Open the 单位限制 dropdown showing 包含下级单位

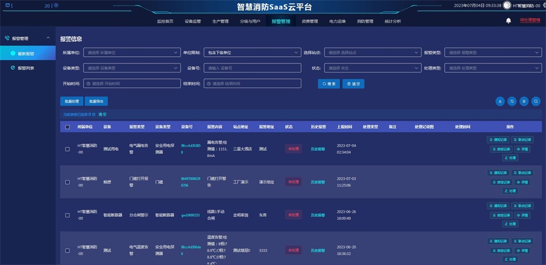point(252,53)
